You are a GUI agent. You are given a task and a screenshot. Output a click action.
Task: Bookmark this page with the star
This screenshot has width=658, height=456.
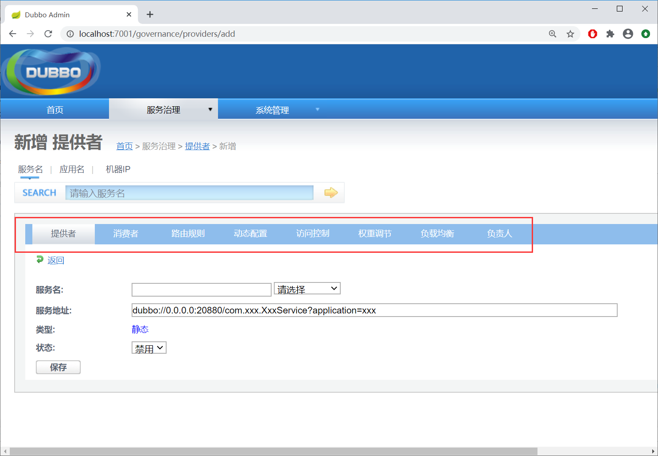(x=570, y=34)
